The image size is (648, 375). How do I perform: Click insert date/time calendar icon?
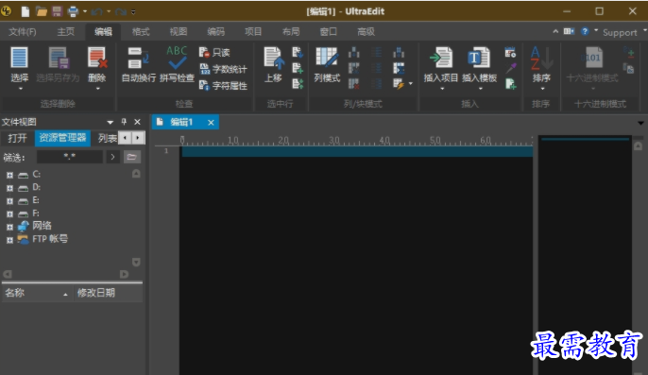510,53
